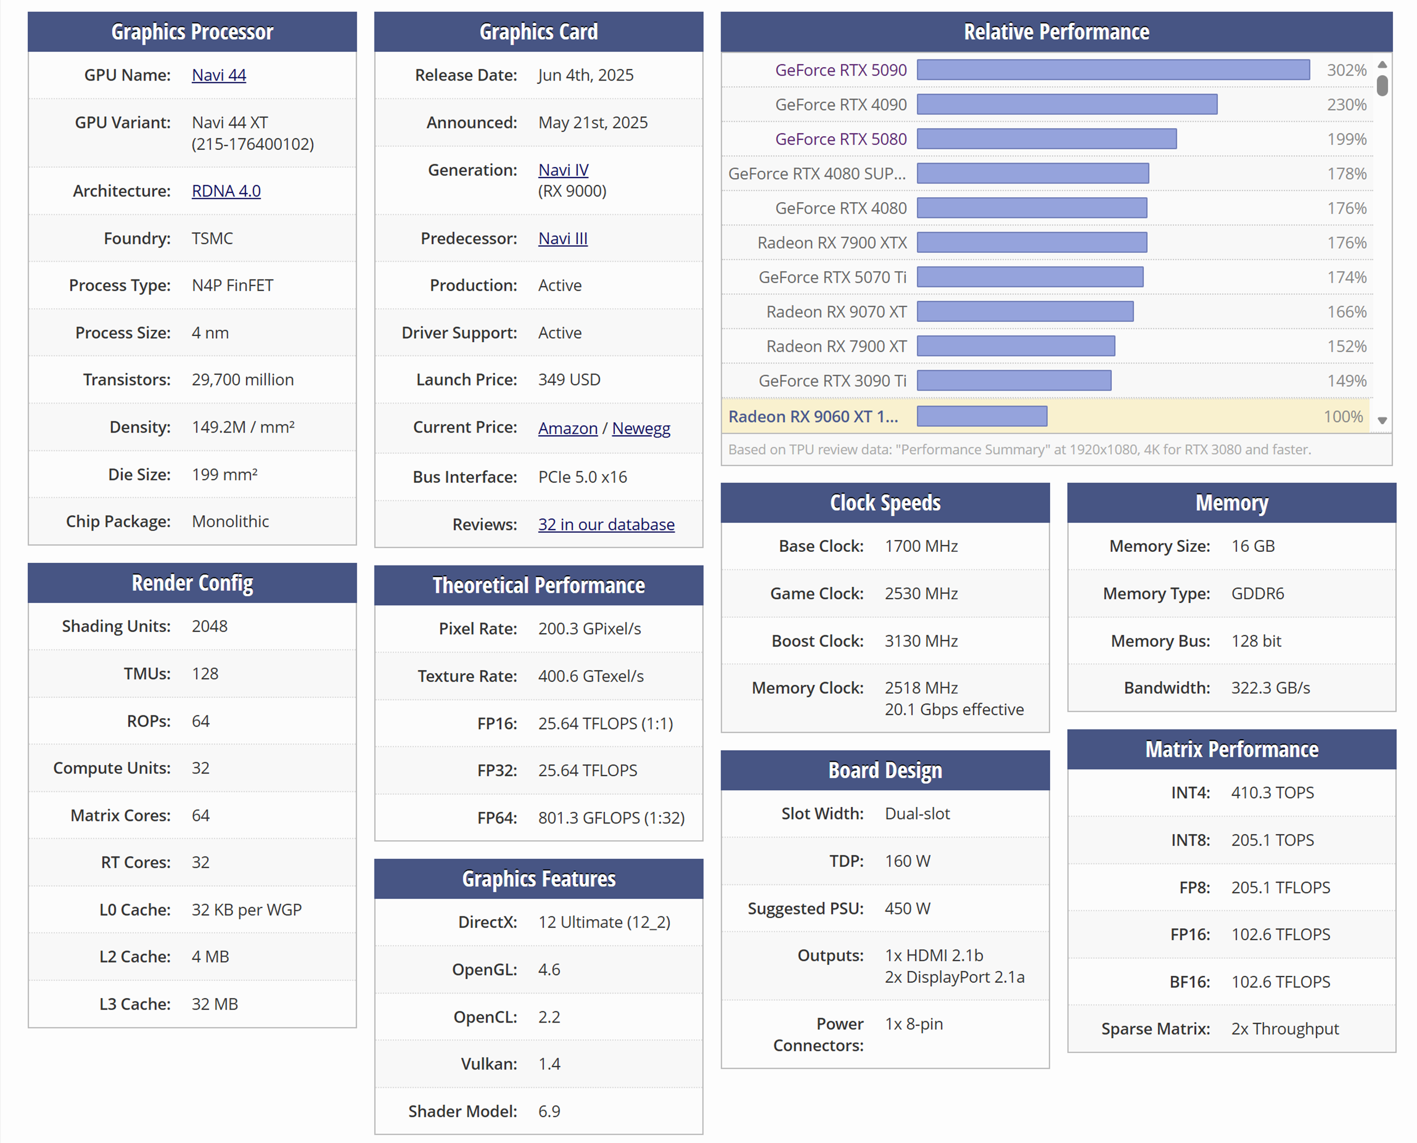
Task: Click the Board Design section header
Action: 885,770
